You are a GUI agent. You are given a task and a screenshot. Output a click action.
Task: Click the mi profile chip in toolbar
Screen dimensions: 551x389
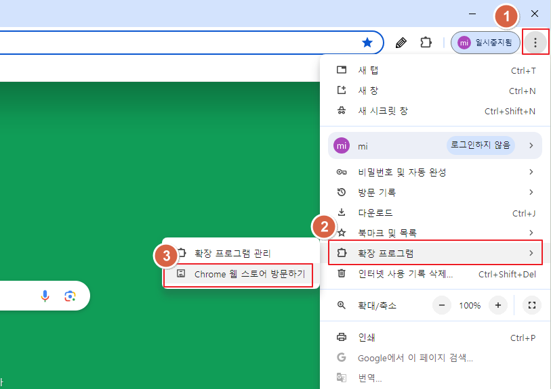485,43
